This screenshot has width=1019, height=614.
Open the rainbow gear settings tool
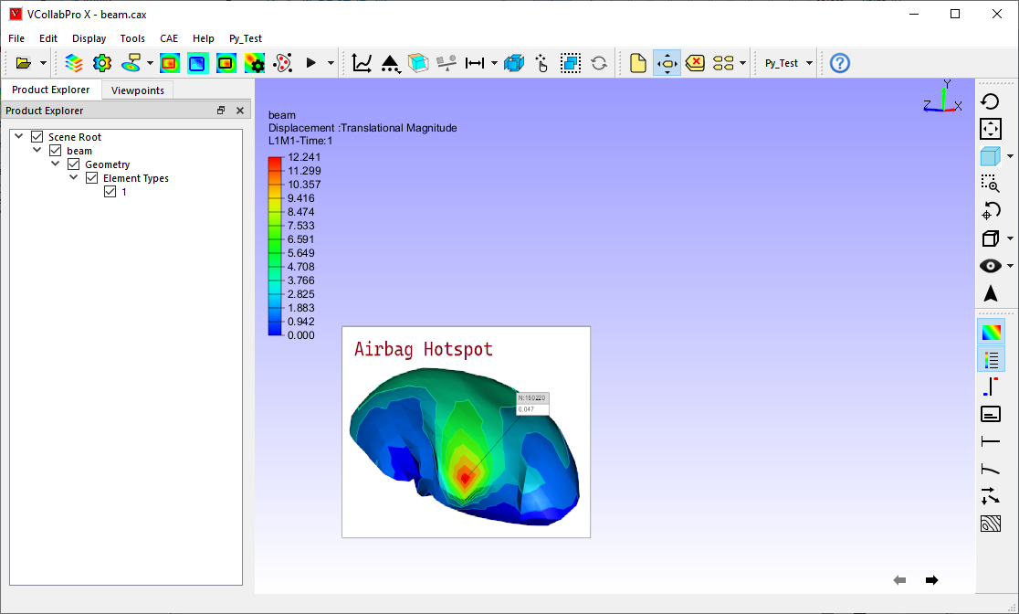(102, 63)
